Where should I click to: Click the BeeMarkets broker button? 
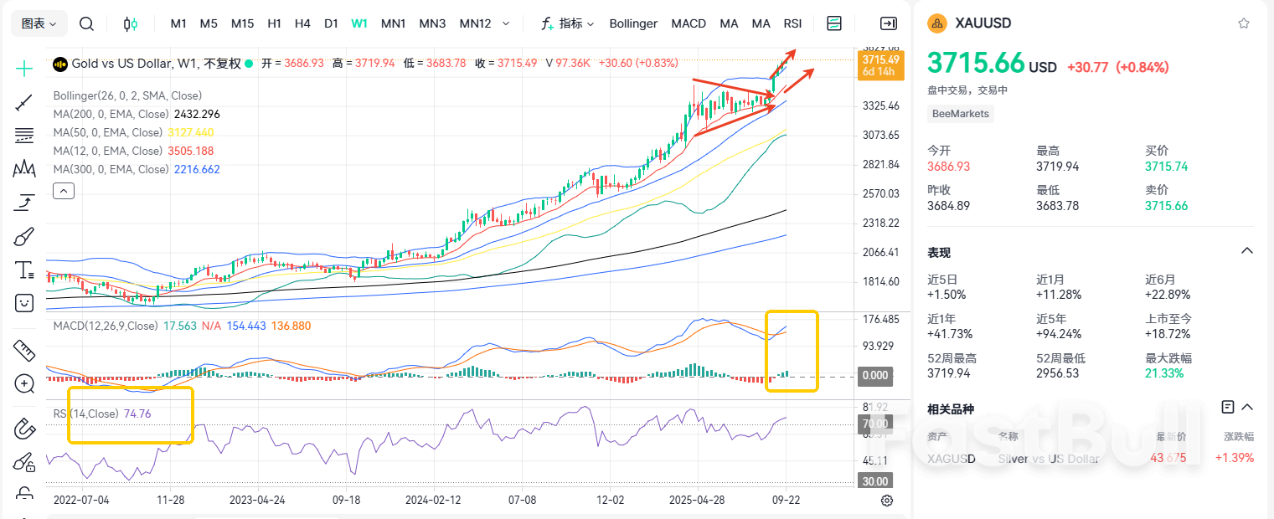pos(960,113)
